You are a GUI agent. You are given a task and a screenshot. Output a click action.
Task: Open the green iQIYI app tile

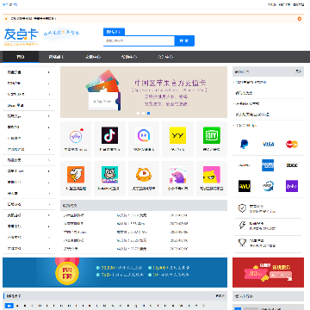tap(212, 139)
